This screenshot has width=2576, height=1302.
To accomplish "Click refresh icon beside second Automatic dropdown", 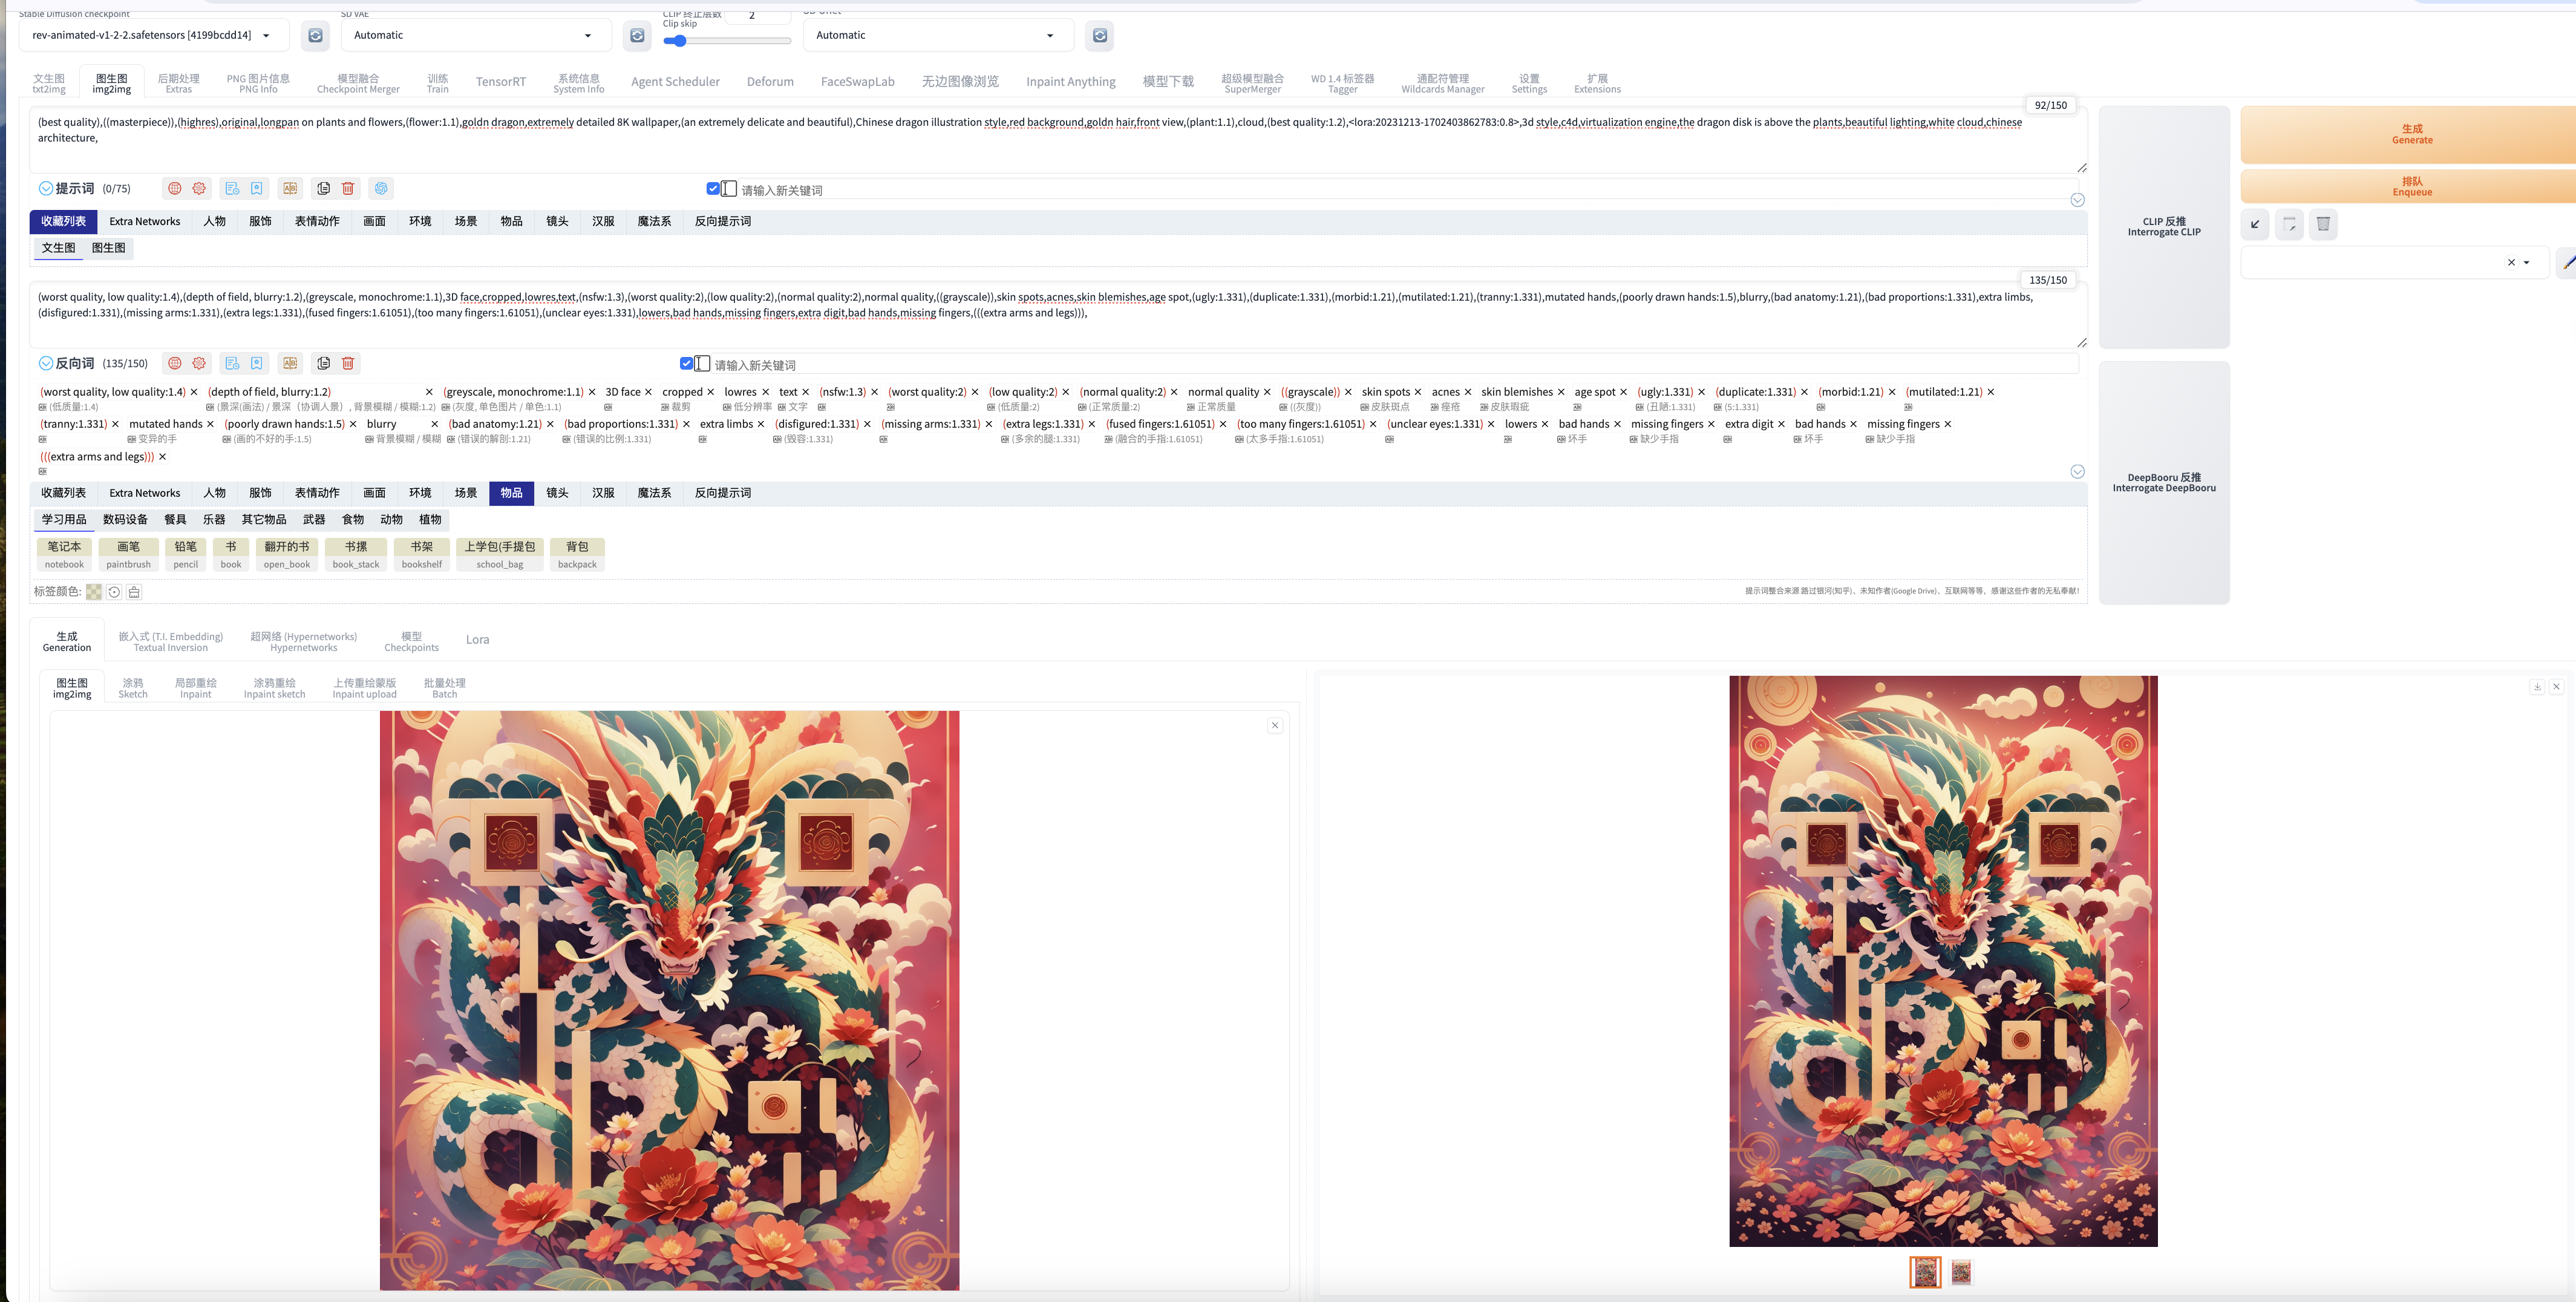I will tap(1100, 35).
